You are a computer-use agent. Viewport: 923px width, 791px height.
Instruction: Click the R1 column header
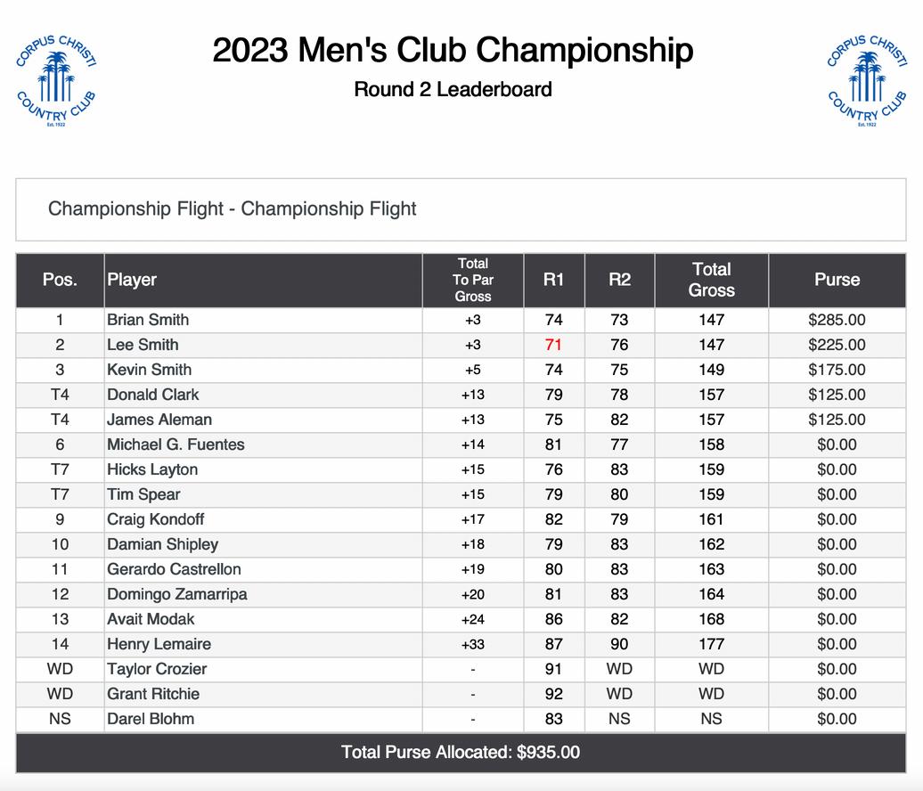[x=554, y=280]
